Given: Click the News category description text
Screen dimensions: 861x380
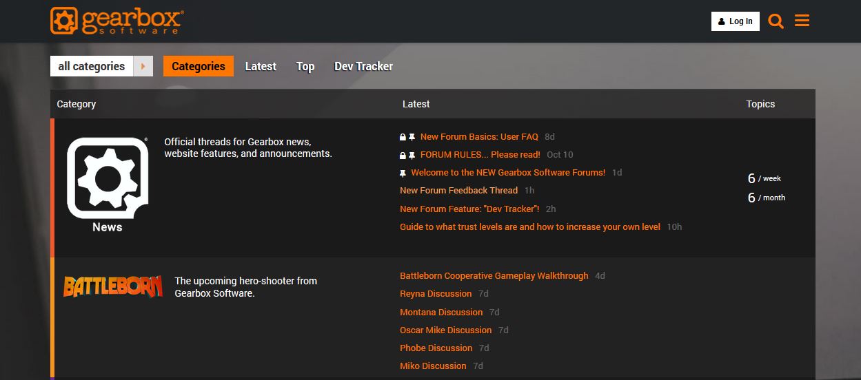Looking at the screenshot, I should point(248,147).
